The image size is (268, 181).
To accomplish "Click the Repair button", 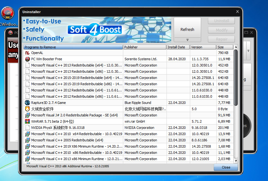I will 221,39.
